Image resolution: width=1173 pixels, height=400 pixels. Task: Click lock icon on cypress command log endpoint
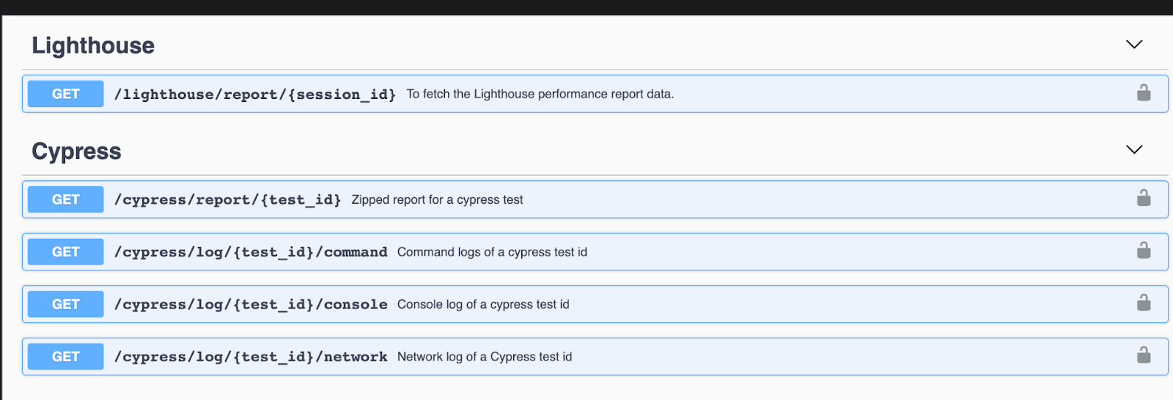(1144, 251)
